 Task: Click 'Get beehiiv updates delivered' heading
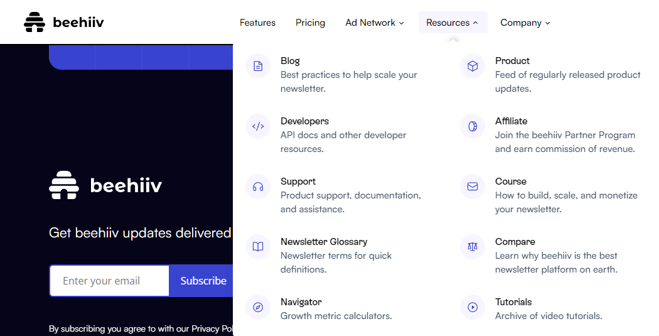click(141, 233)
